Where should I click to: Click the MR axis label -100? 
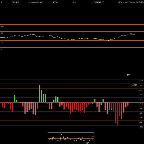141,127
